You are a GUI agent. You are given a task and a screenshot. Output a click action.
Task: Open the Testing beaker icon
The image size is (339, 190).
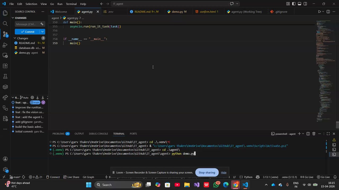5,77
